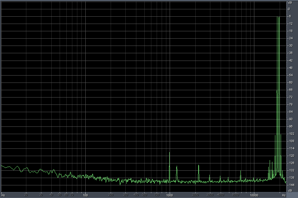Screen dimensions: 298x198
Task: Select the 4000 Hz axis label
Action: 220,194
